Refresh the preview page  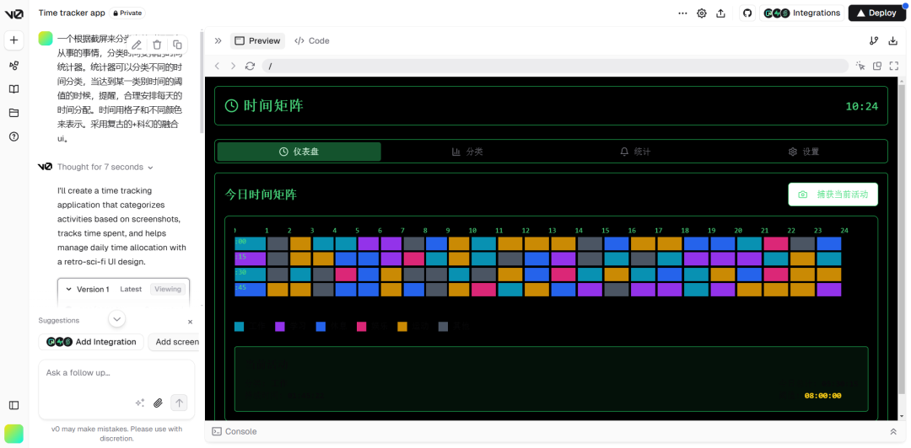(250, 66)
